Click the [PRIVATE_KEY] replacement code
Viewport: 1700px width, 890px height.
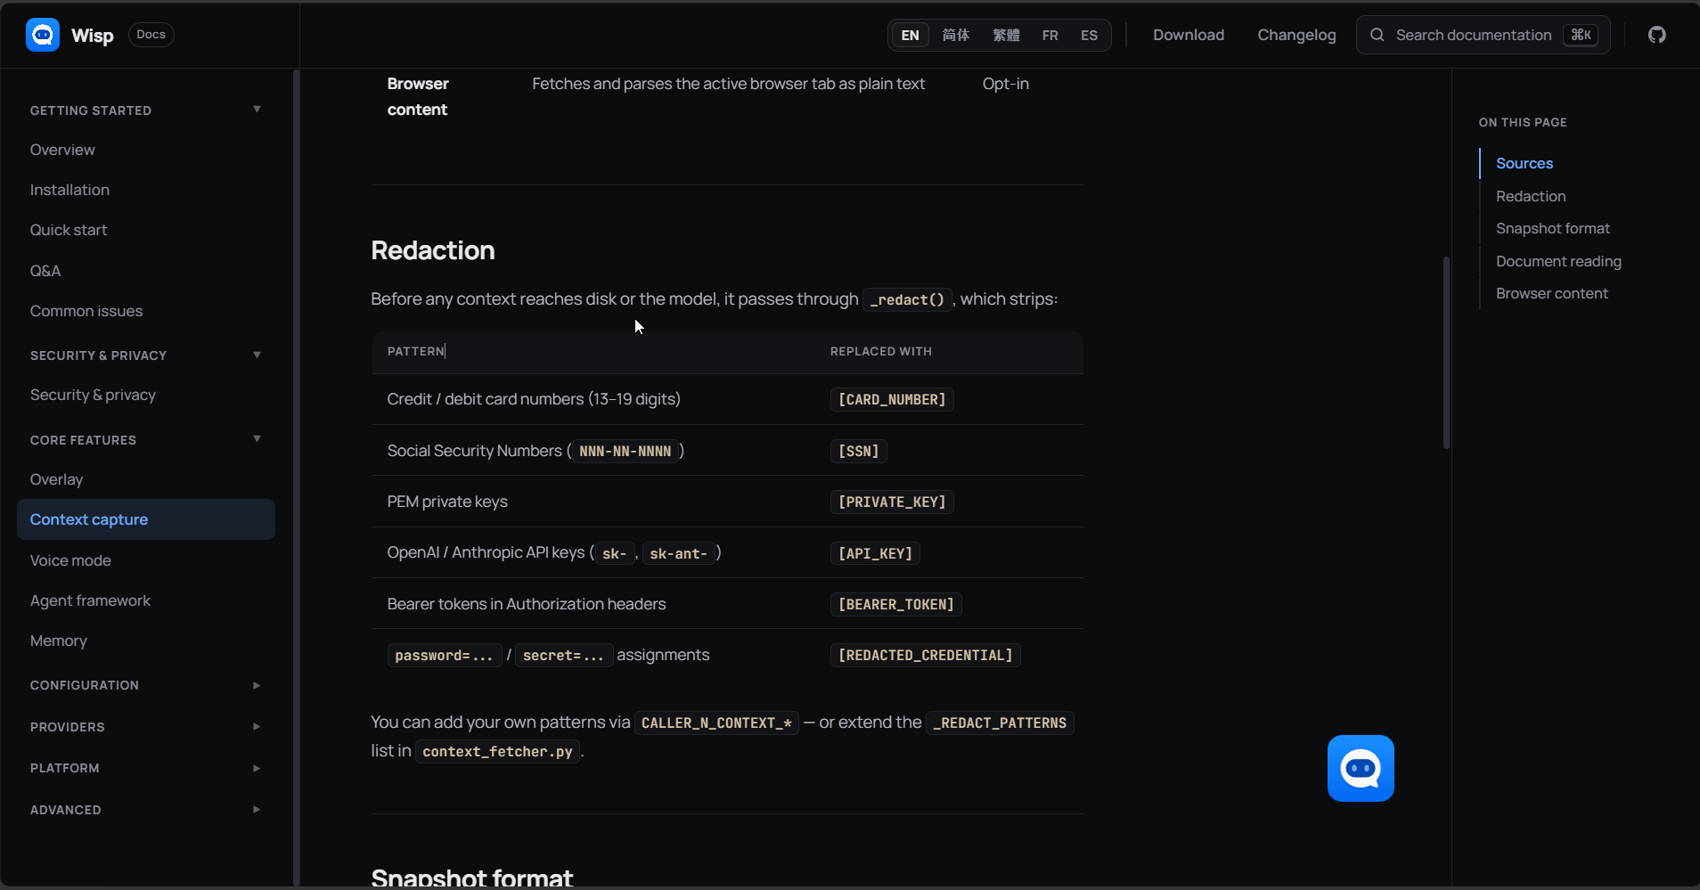pos(892,502)
